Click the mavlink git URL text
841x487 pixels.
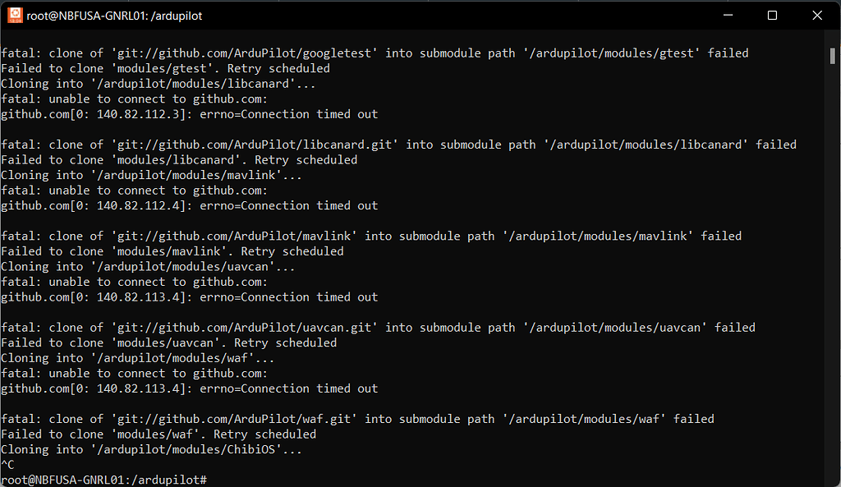tap(234, 236)
